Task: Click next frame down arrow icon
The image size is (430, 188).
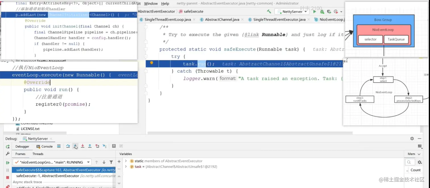Action: (104, 162)
